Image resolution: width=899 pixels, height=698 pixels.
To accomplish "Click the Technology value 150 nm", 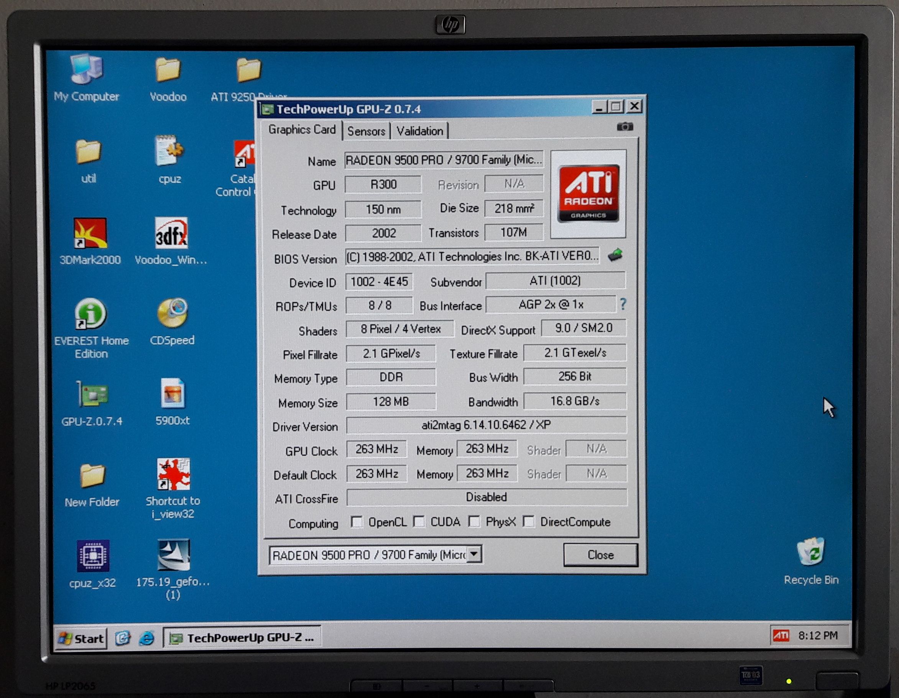I will pos(383,210).
